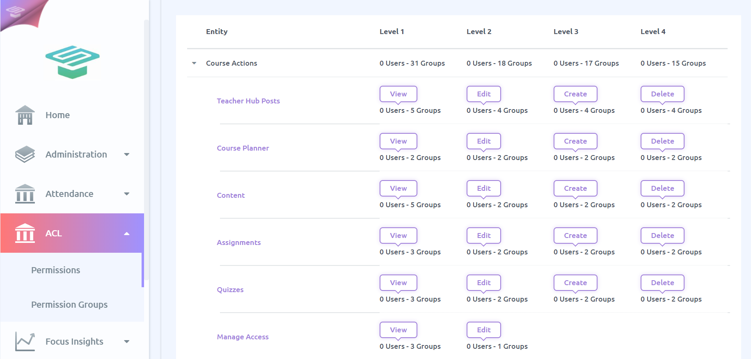
Task: Click Edit for Course Planner
Action: [484, 141]
